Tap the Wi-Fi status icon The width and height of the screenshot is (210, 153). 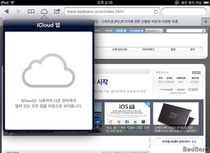[12, 2]
